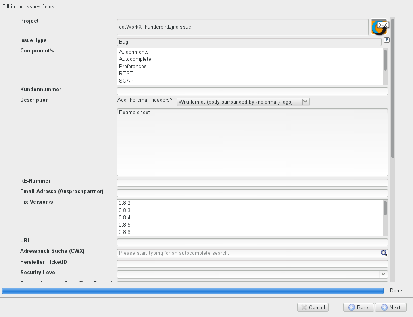The image size is (413, 317).
Task: Open the email headers format dropdown
Action: tap(243, 102)
